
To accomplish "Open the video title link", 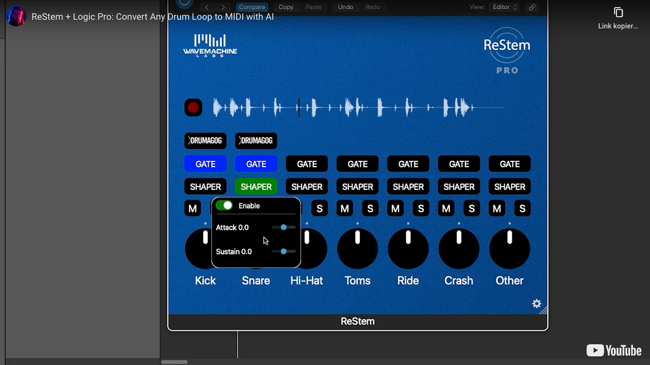I will pos(152,17).
